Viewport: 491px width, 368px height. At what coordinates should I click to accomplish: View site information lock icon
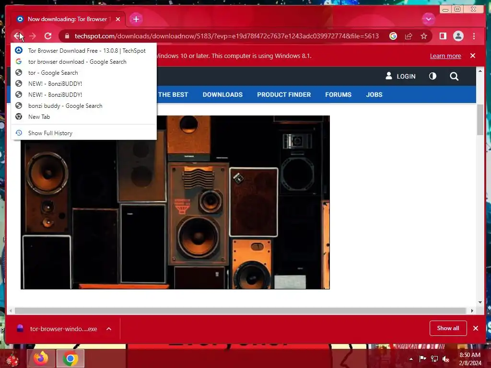click(67, 36)
